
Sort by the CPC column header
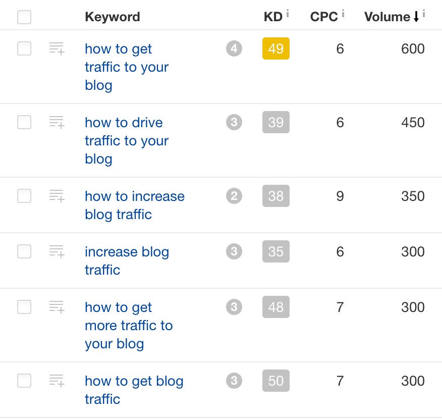coord(324,17)
